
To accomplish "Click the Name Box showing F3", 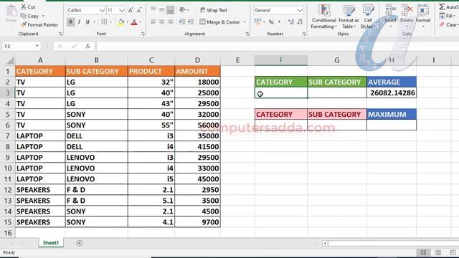I will pos(21,46).
